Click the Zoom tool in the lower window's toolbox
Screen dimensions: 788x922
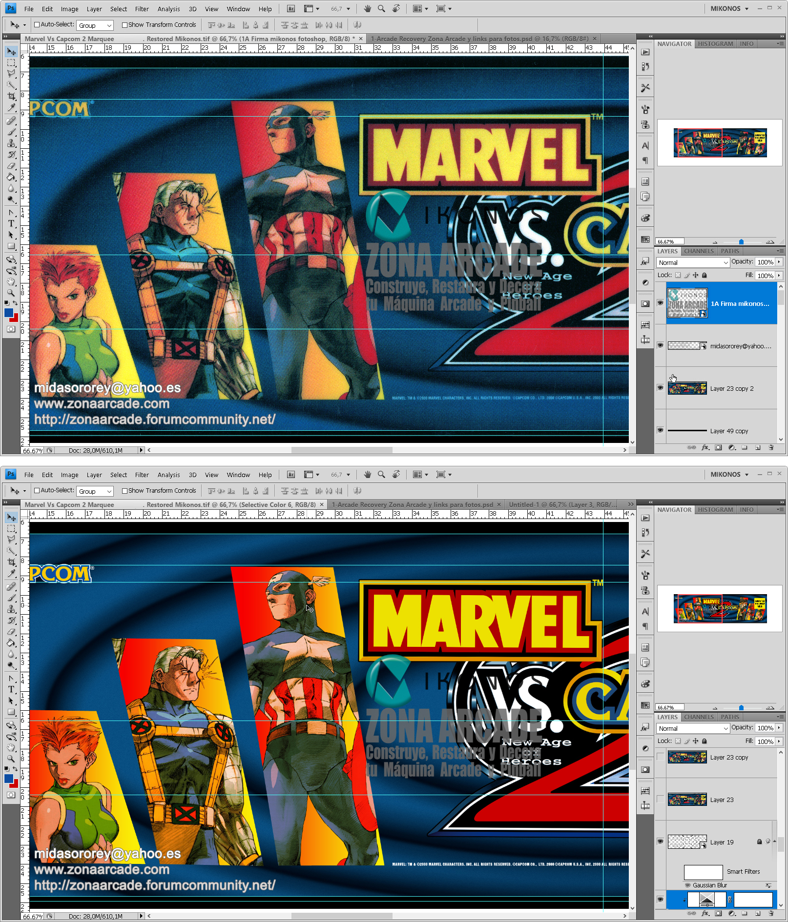click(11, 759)
